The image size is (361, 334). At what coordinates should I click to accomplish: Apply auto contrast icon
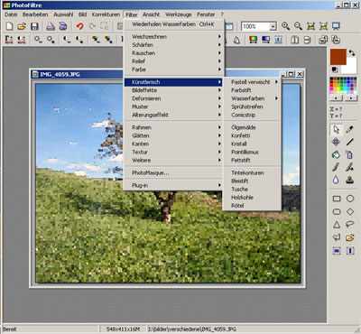(x=21, y=40)
